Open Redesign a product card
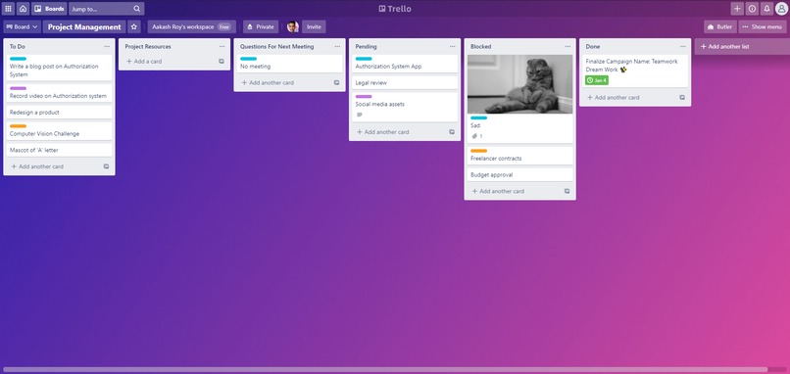Viewport: 790px width, 374px height. [x=59, y=113]
